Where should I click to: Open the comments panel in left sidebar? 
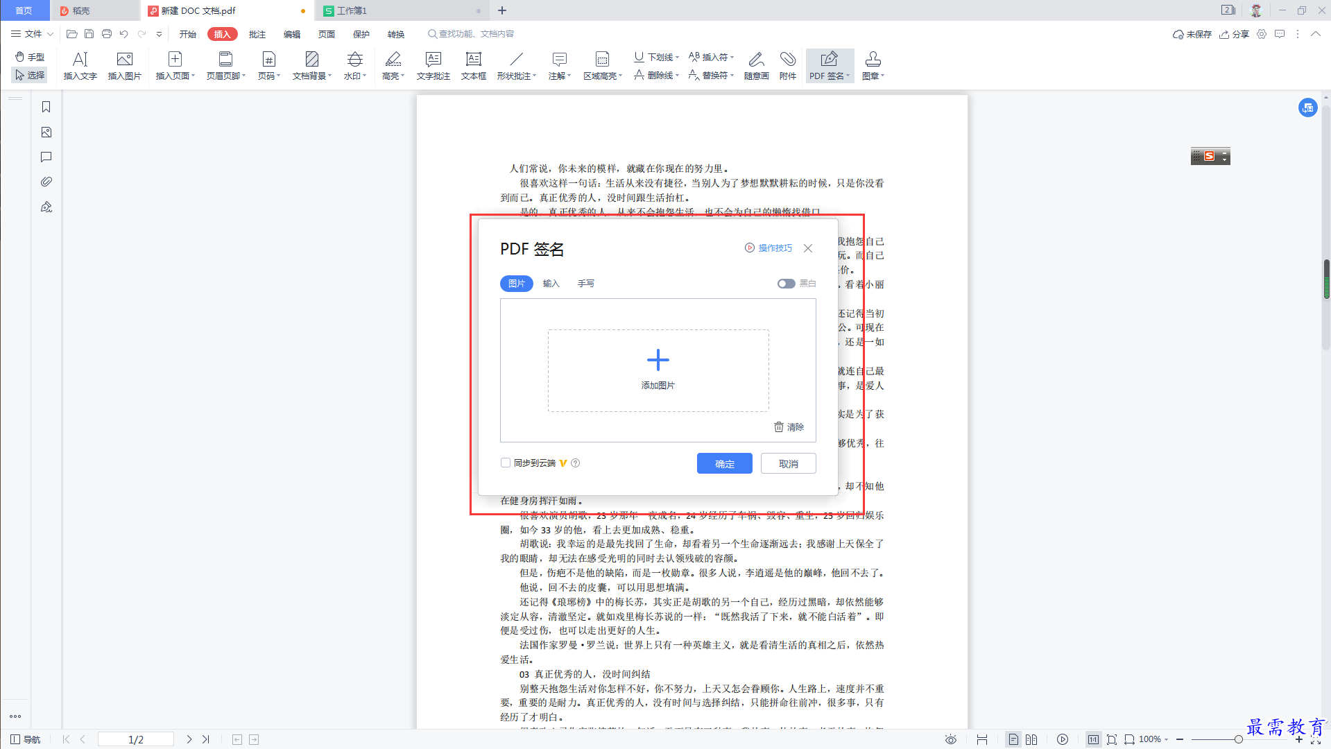coord(46,157)
